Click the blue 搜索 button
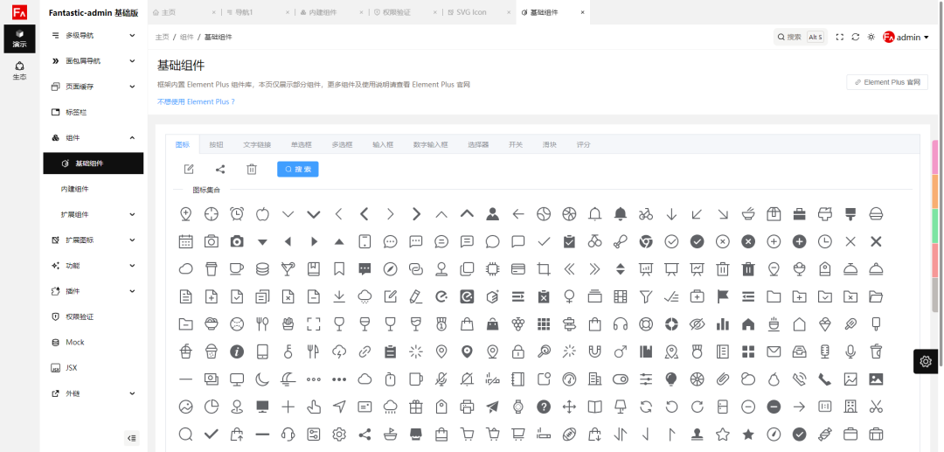The image size is (944, 452). [x=297, y=170]
